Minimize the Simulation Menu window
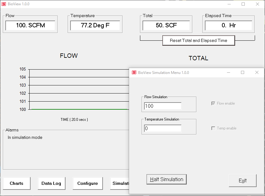 point(228,72)
